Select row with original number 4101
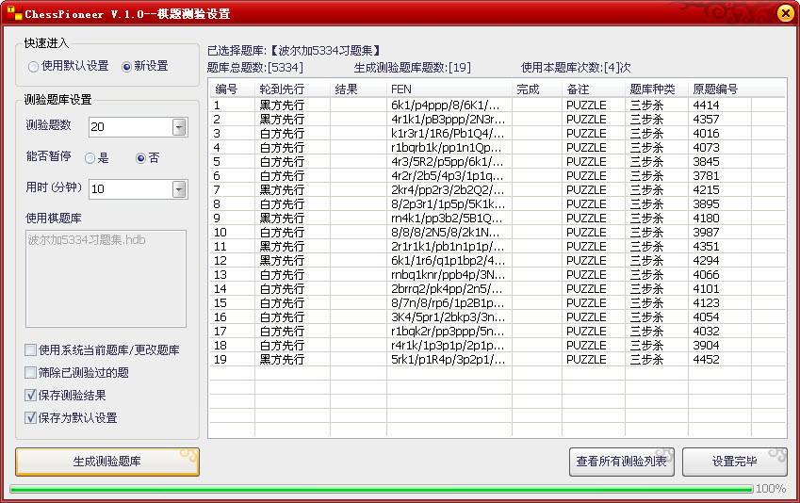This screenshot has width=800, height=503. coord(498,289)
